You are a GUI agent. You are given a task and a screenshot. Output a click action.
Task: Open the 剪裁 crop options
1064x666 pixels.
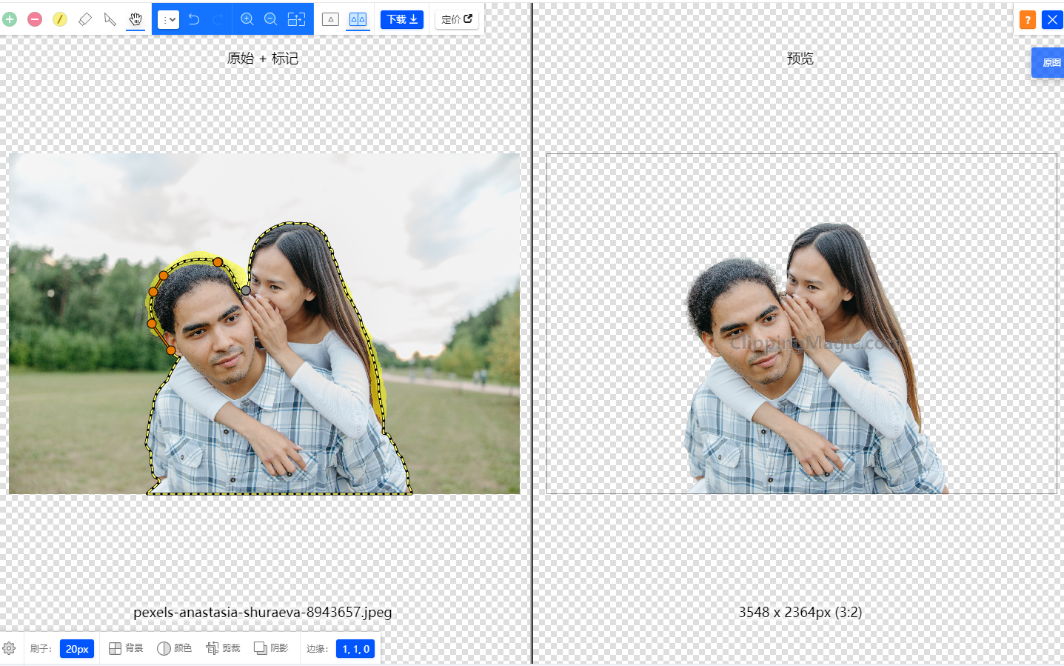[x=224, y=648]
